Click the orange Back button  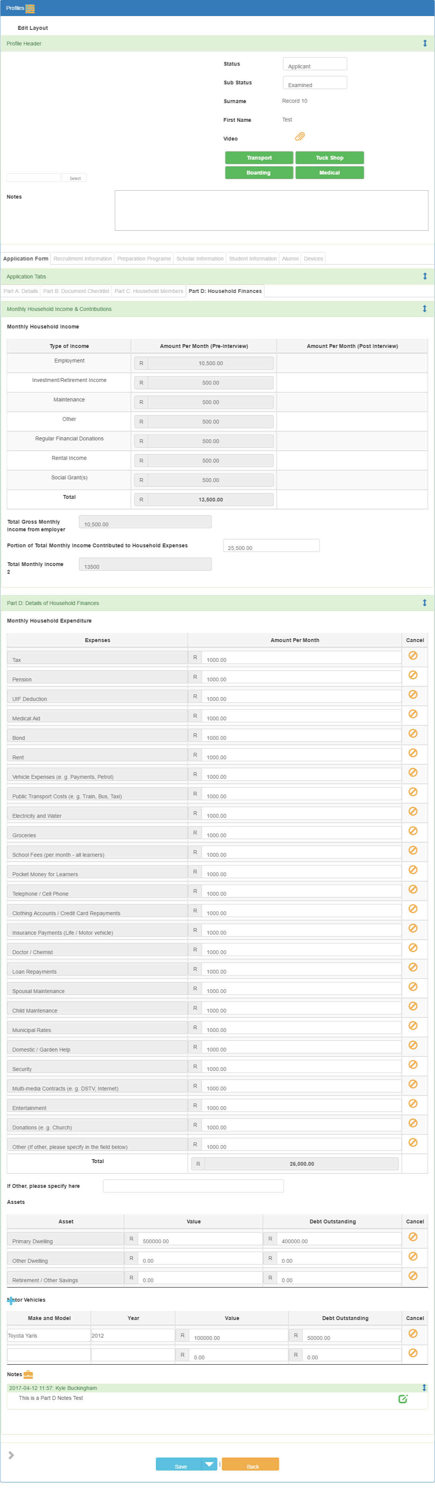[x=250, y=1464]
